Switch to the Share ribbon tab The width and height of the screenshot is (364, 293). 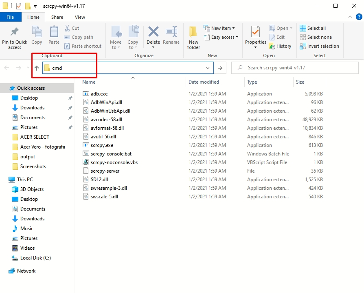coord(57,17)
